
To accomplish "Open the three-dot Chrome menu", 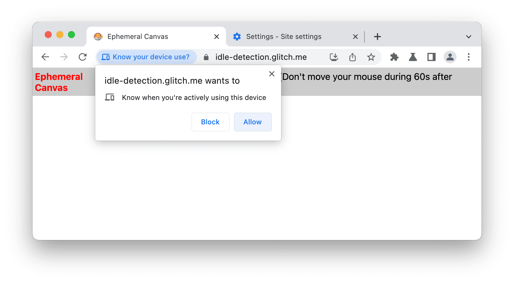I will 468,57.
